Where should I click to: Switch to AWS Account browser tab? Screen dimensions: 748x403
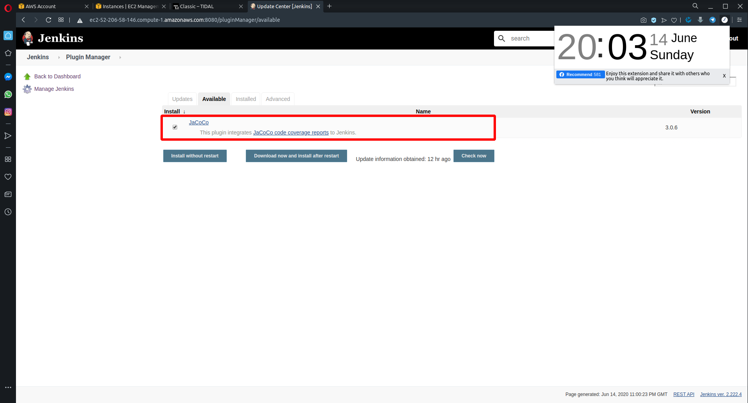tap(50, 6)
